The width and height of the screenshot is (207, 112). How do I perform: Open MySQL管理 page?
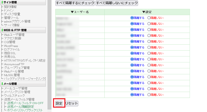tap(12, 75)
